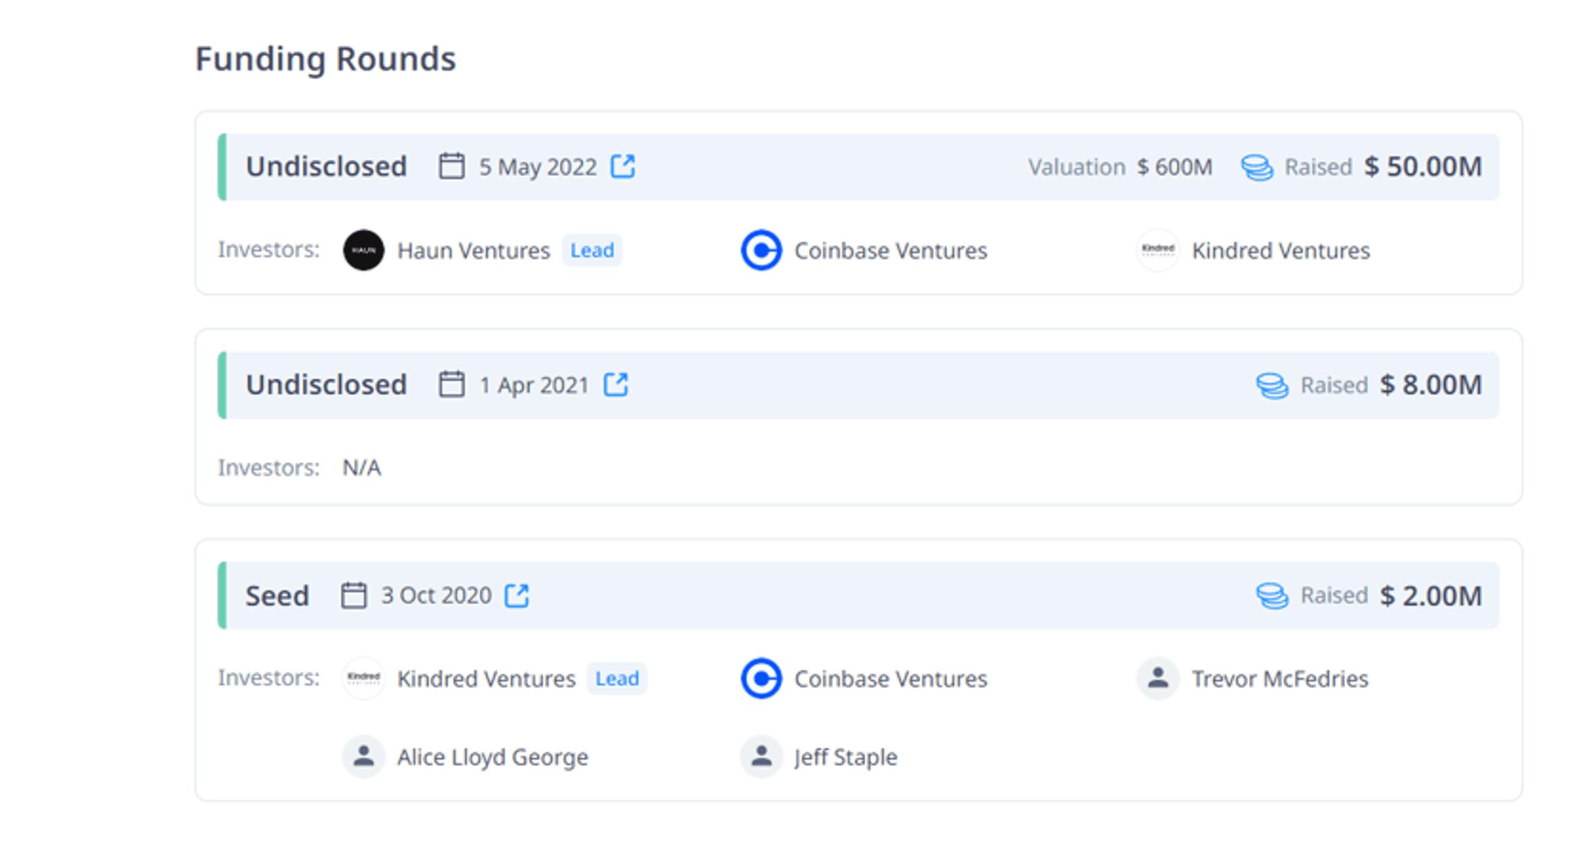Click N/A investors value in Apr 2021 round

click(361, 467)
